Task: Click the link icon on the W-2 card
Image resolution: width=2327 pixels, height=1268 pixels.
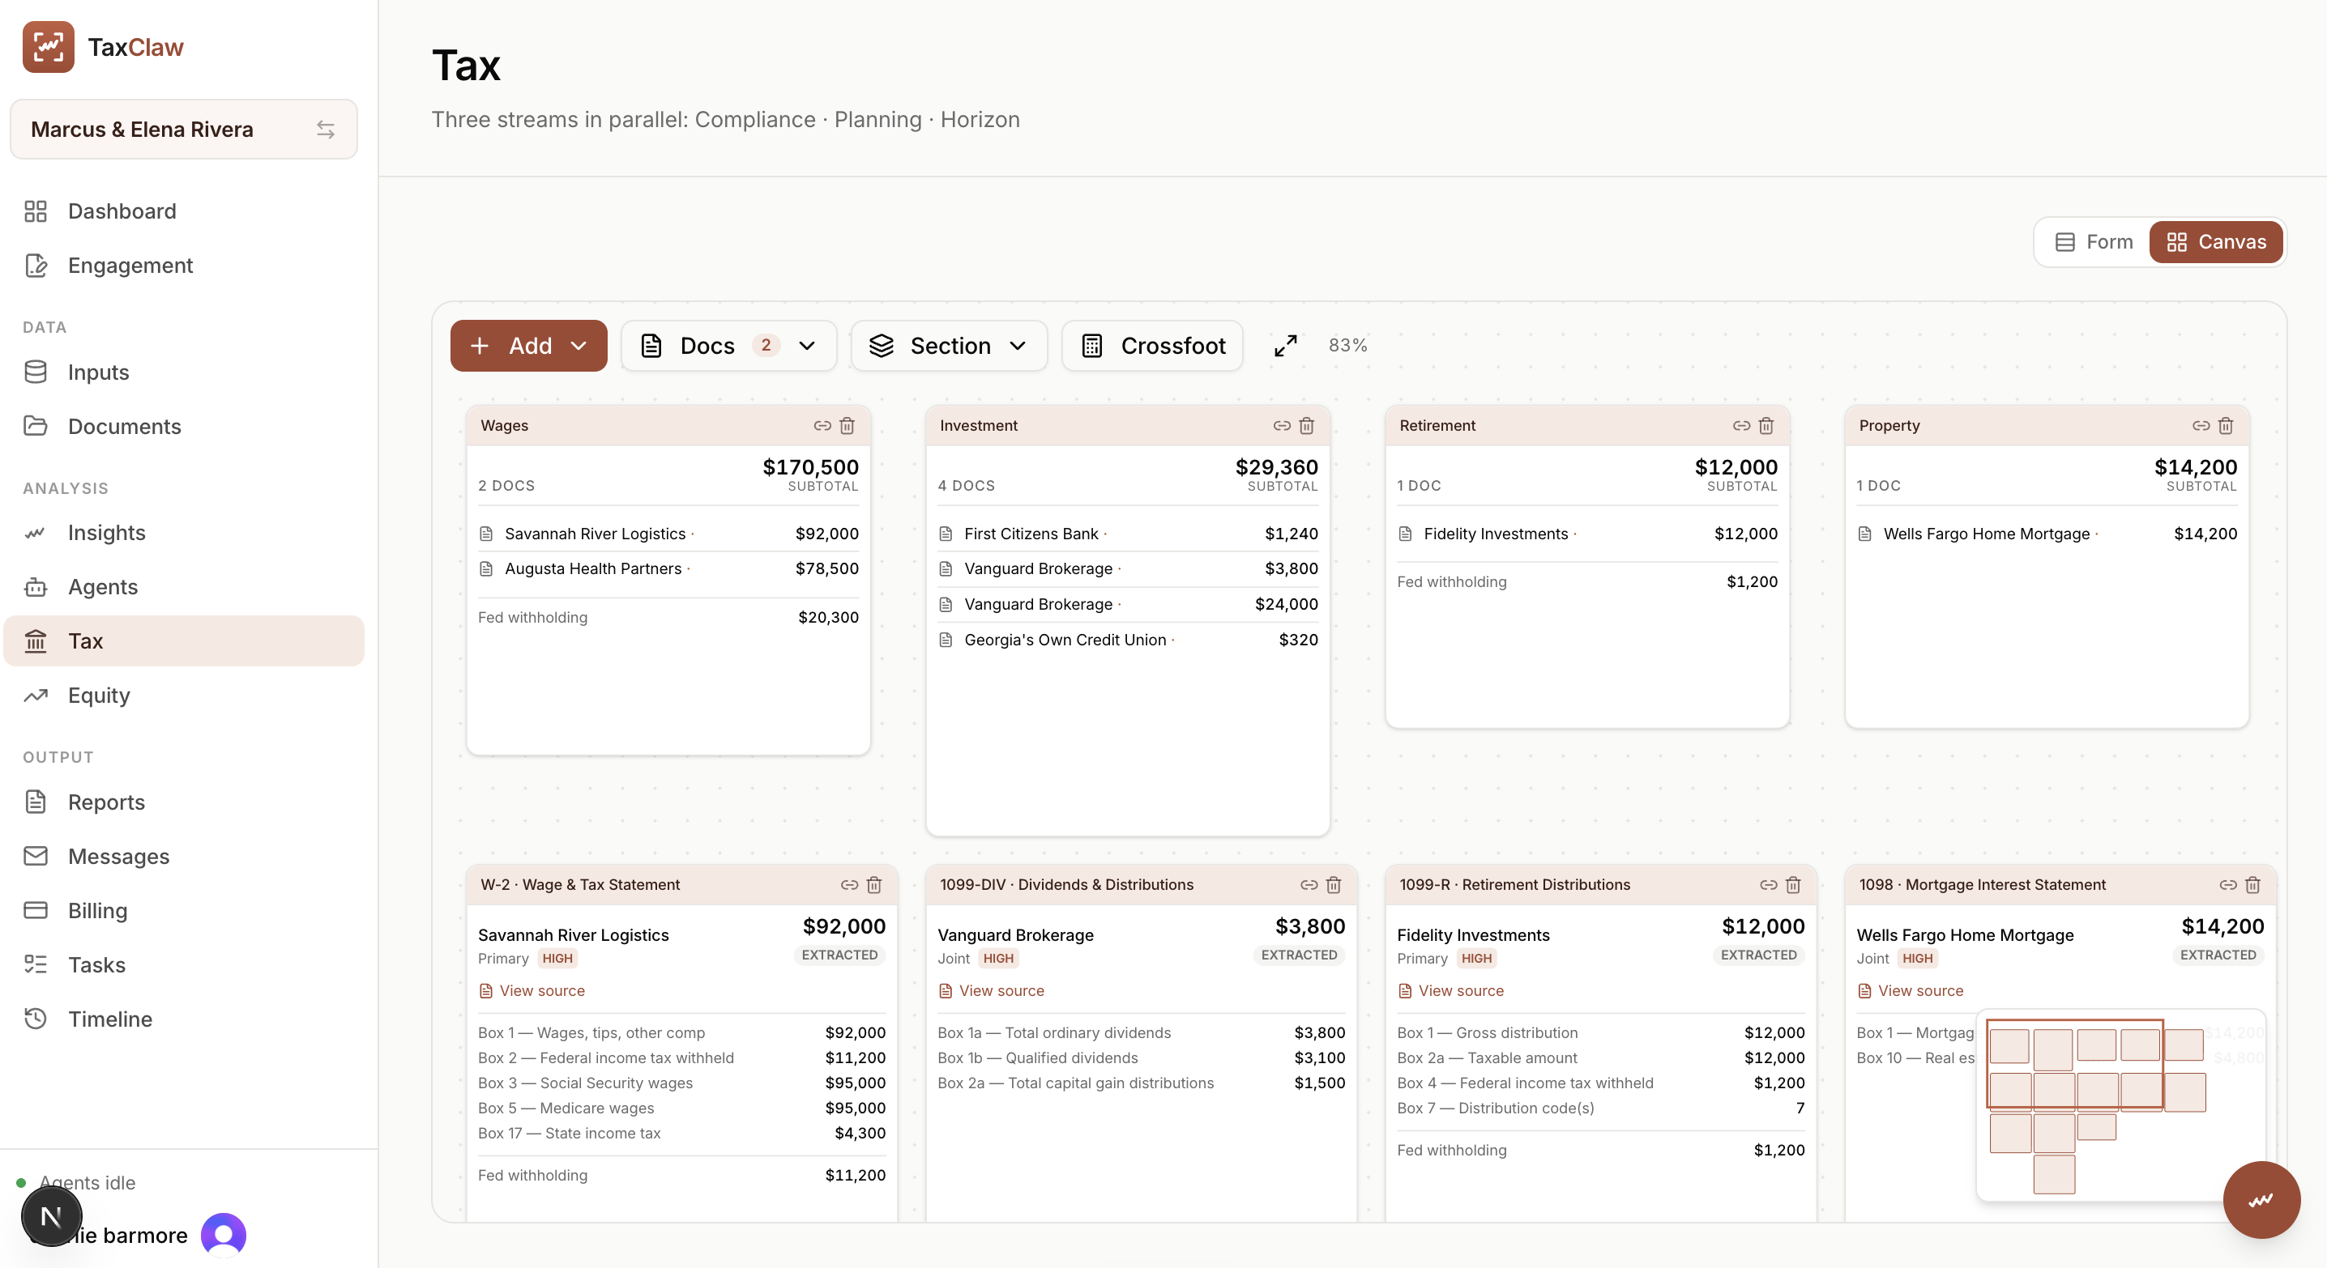Action: 849,884
